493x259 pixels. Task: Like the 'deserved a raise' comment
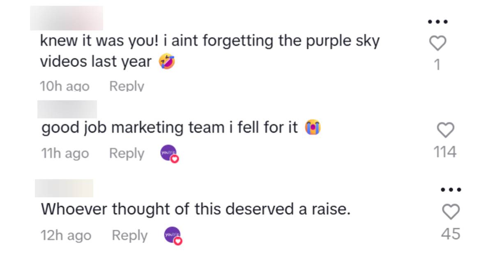click(450, 212)
